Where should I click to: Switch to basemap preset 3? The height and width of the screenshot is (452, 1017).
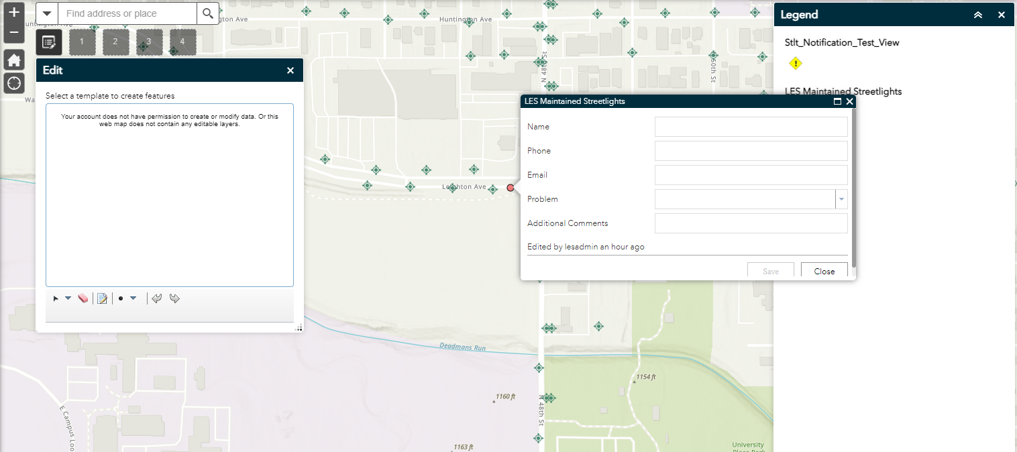point(149,42)
